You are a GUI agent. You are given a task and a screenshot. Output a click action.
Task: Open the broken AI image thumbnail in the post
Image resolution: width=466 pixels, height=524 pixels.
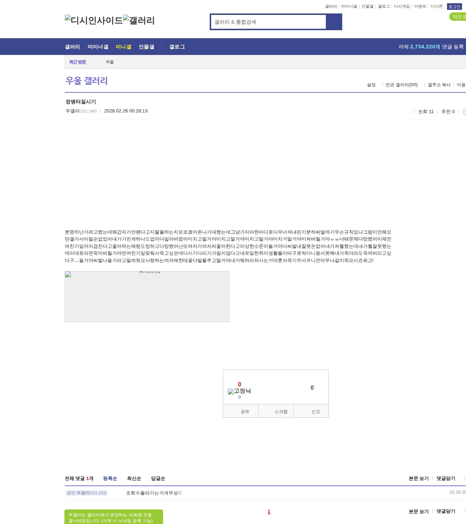[x=147, y=297]
